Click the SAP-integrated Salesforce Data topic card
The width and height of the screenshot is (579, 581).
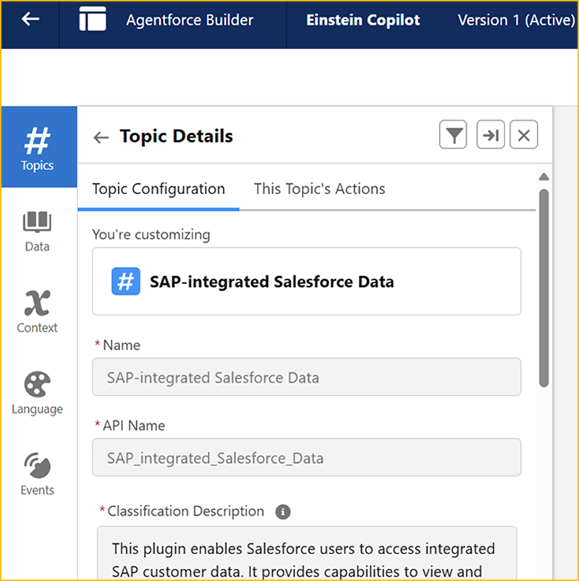306,282
